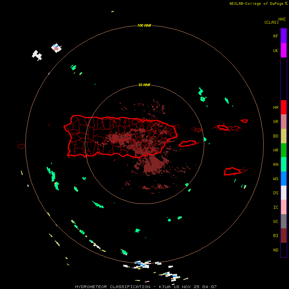Viewport: 289px width, 289px height.
Task: Select the IC pink legend swatch
Action: pos(284,207)
